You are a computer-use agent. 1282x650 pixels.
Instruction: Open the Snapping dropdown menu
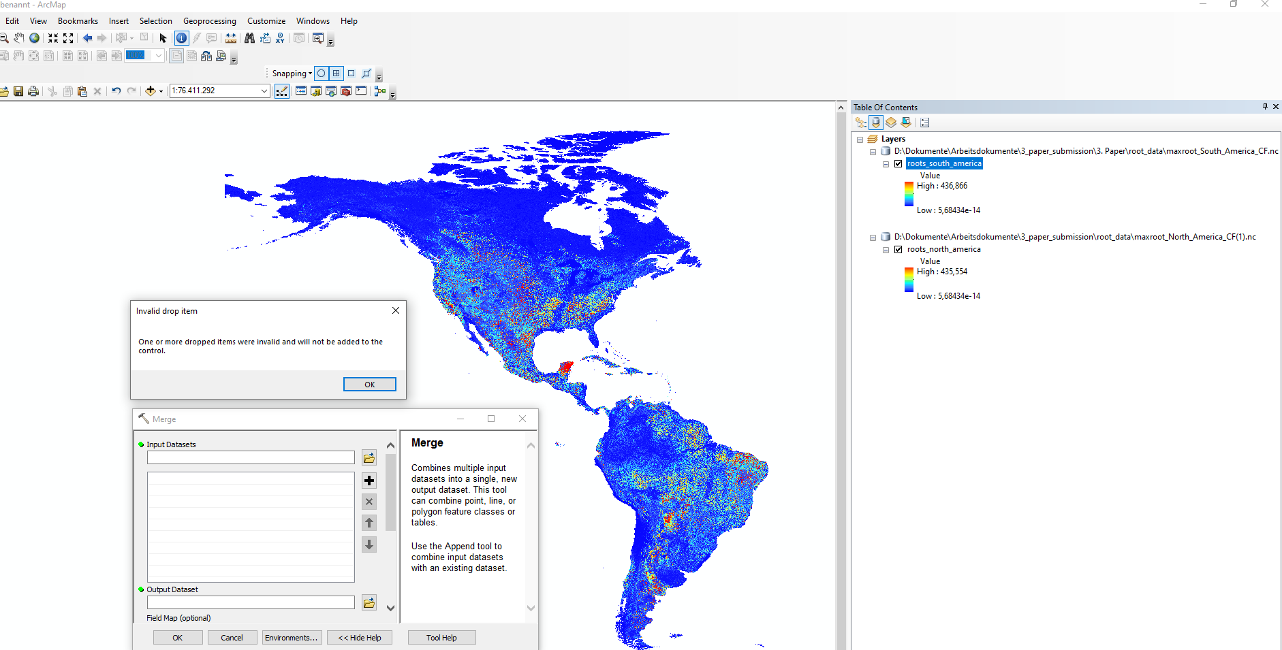pos(292,74)
